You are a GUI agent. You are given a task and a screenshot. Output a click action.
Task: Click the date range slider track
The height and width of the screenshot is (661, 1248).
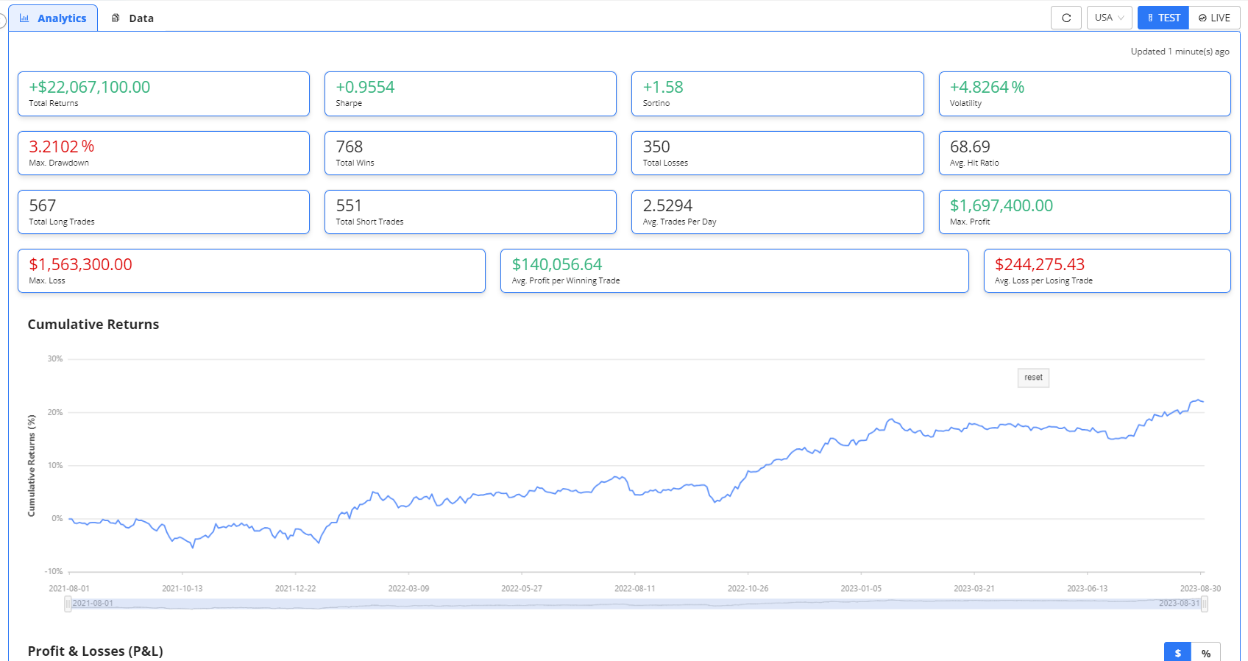[x=636, y=604]
